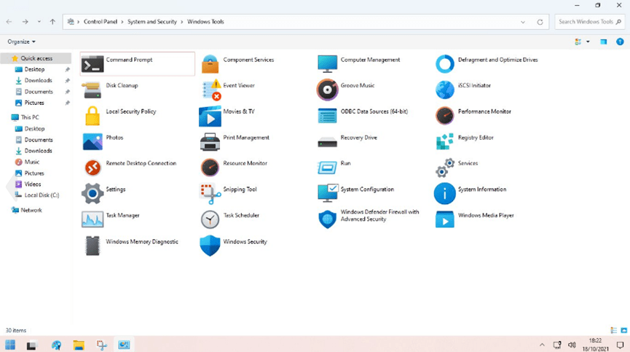Click the Windows Start button on taskbar
630x352 pixels.
pyautogui.click(x=10, y=345)
